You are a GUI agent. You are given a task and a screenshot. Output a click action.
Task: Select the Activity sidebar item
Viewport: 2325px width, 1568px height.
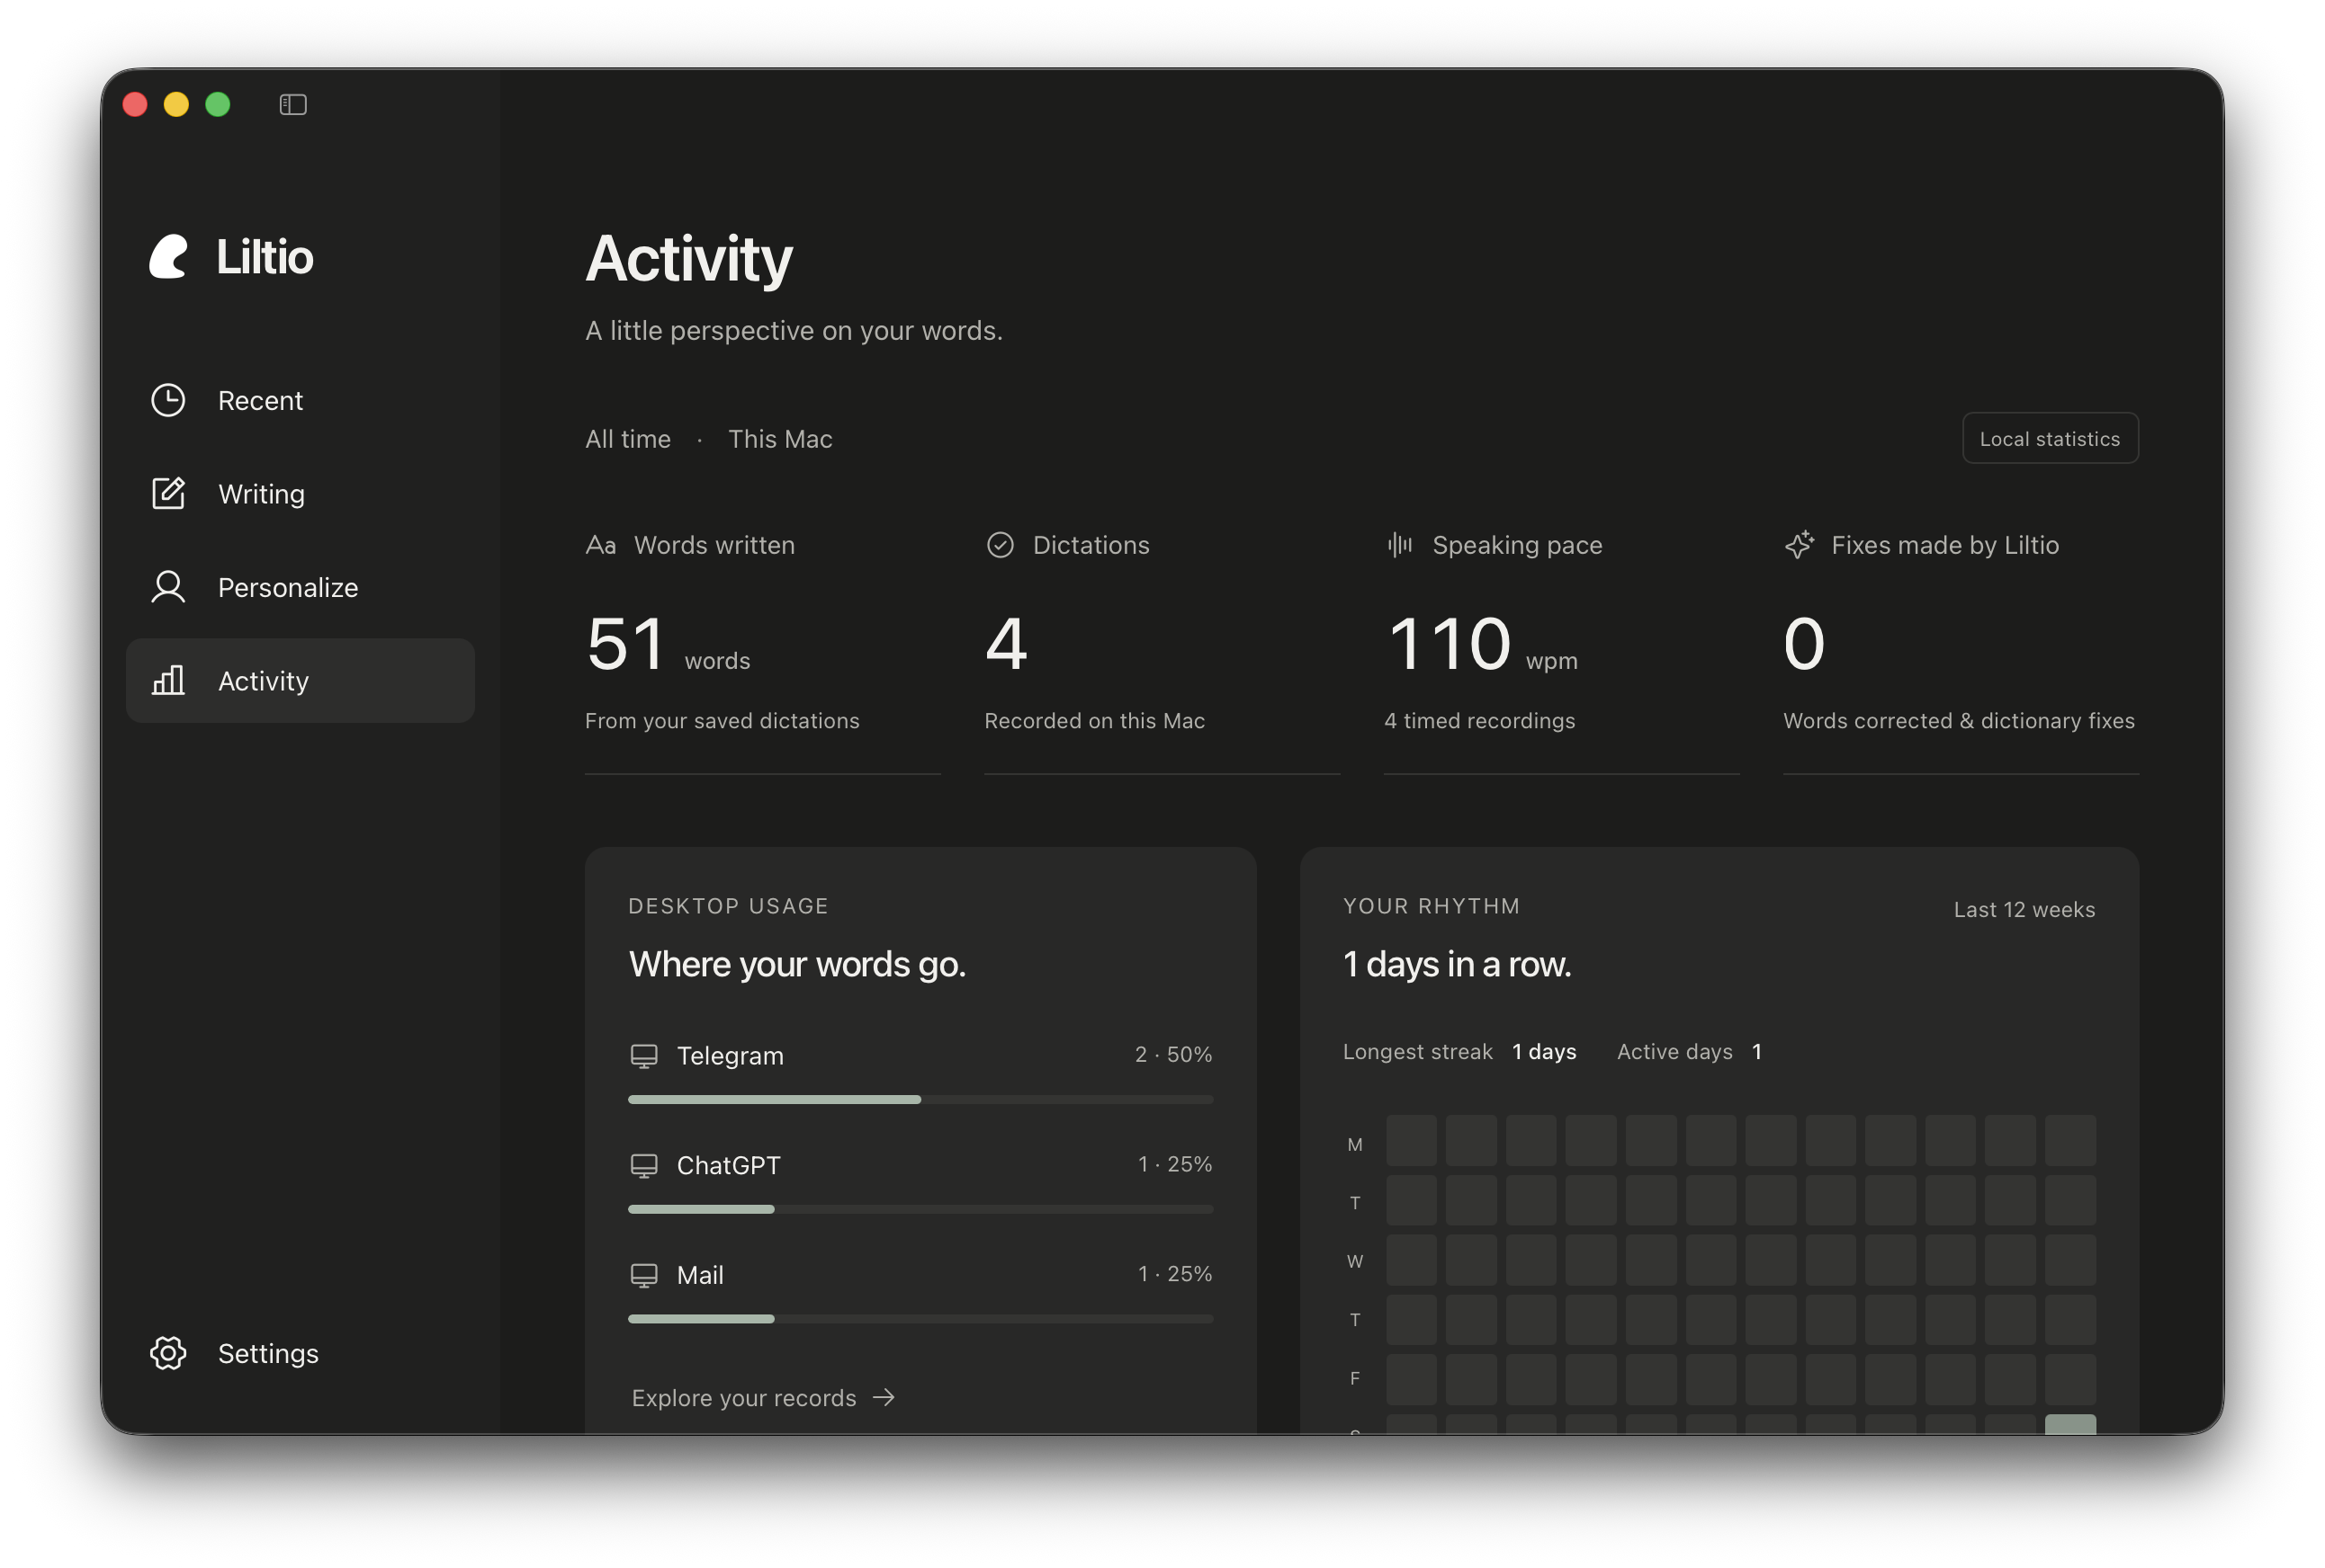click(x=301, y=681)
